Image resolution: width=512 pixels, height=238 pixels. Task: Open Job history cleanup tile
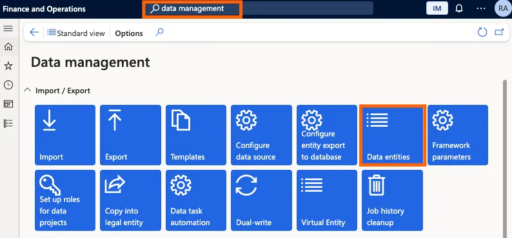pyautogui.click(x=392, y=200)
